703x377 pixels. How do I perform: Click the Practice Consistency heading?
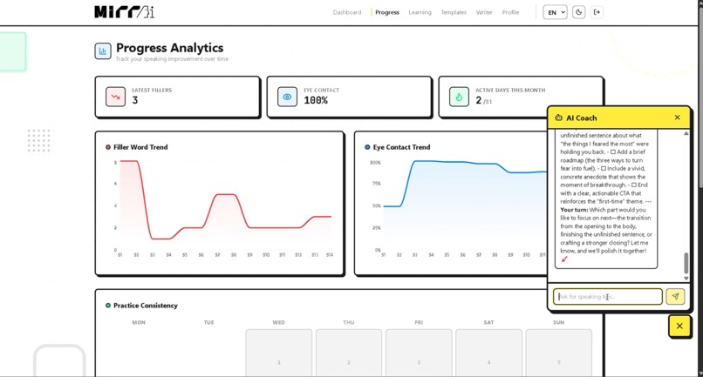click(x=146, y=306)
